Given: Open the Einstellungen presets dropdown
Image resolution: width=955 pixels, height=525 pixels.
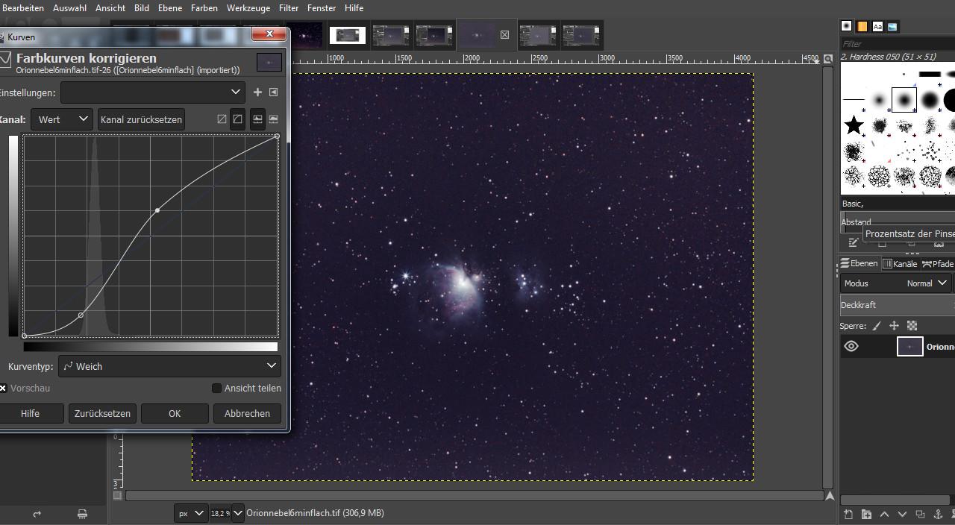Looking at the screenshot, I should pos(153,92).
